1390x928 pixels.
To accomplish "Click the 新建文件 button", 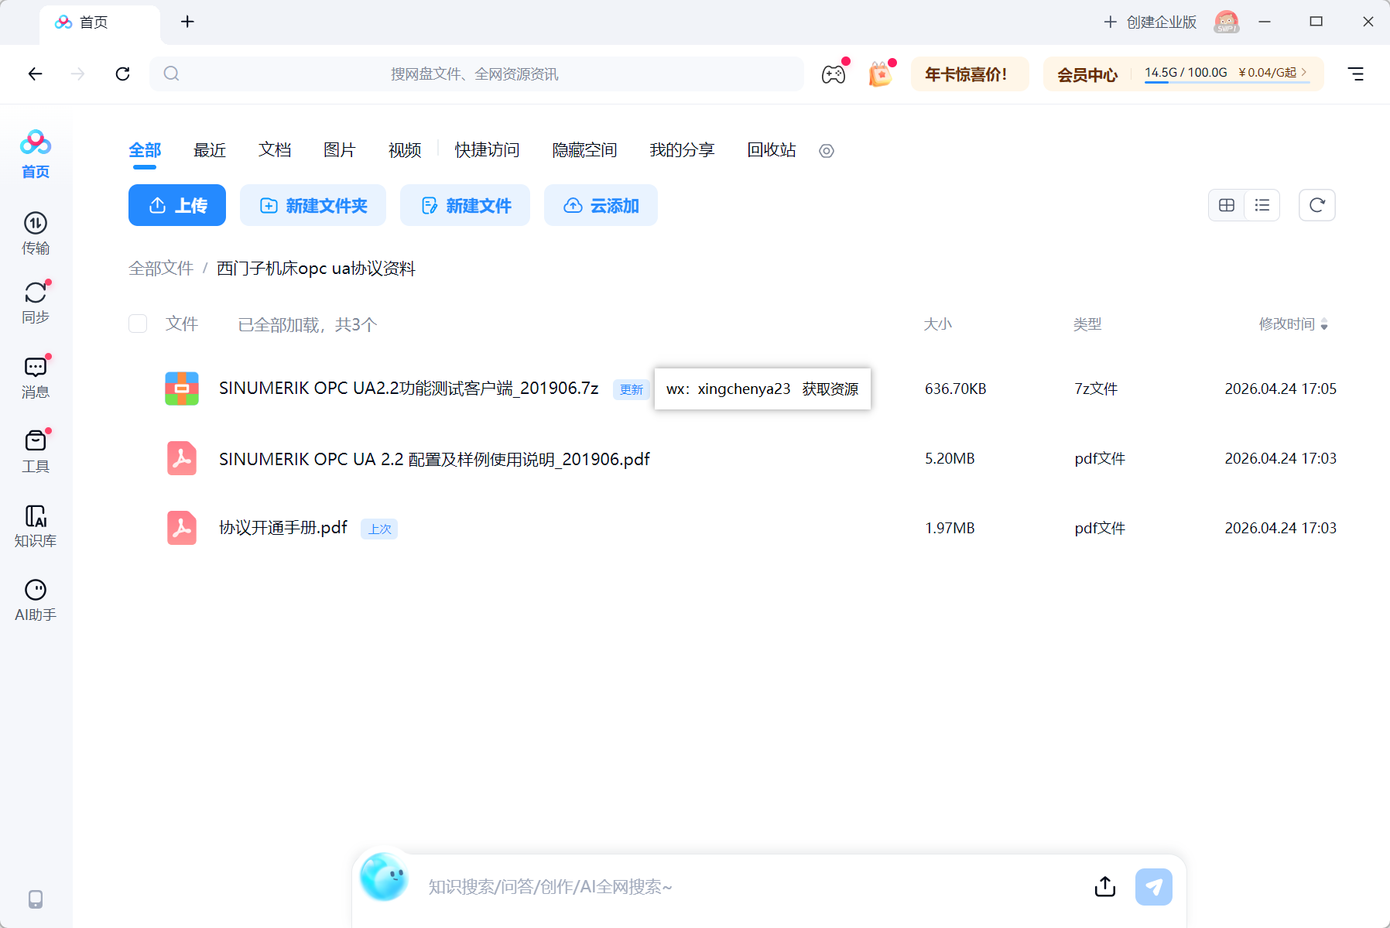I will pos(465,205).
